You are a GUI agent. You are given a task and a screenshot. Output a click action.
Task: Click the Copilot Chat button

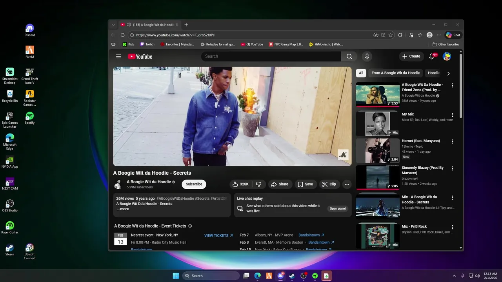[453, 35]
